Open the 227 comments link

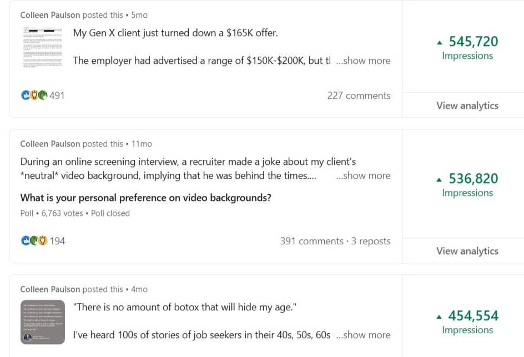coord(359,95)
